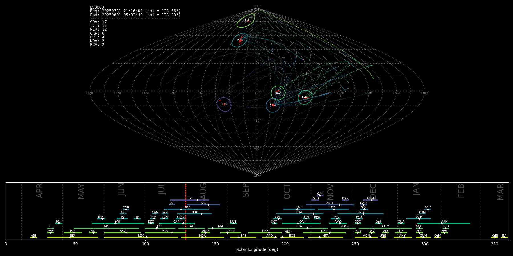Click the legend entry PCA: 2

point(97,45)
